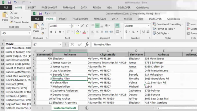The width and height of the screenshot is (197, 111).
Task: Open the Cell Styles dropdown
Action: (x=161, y=33)
